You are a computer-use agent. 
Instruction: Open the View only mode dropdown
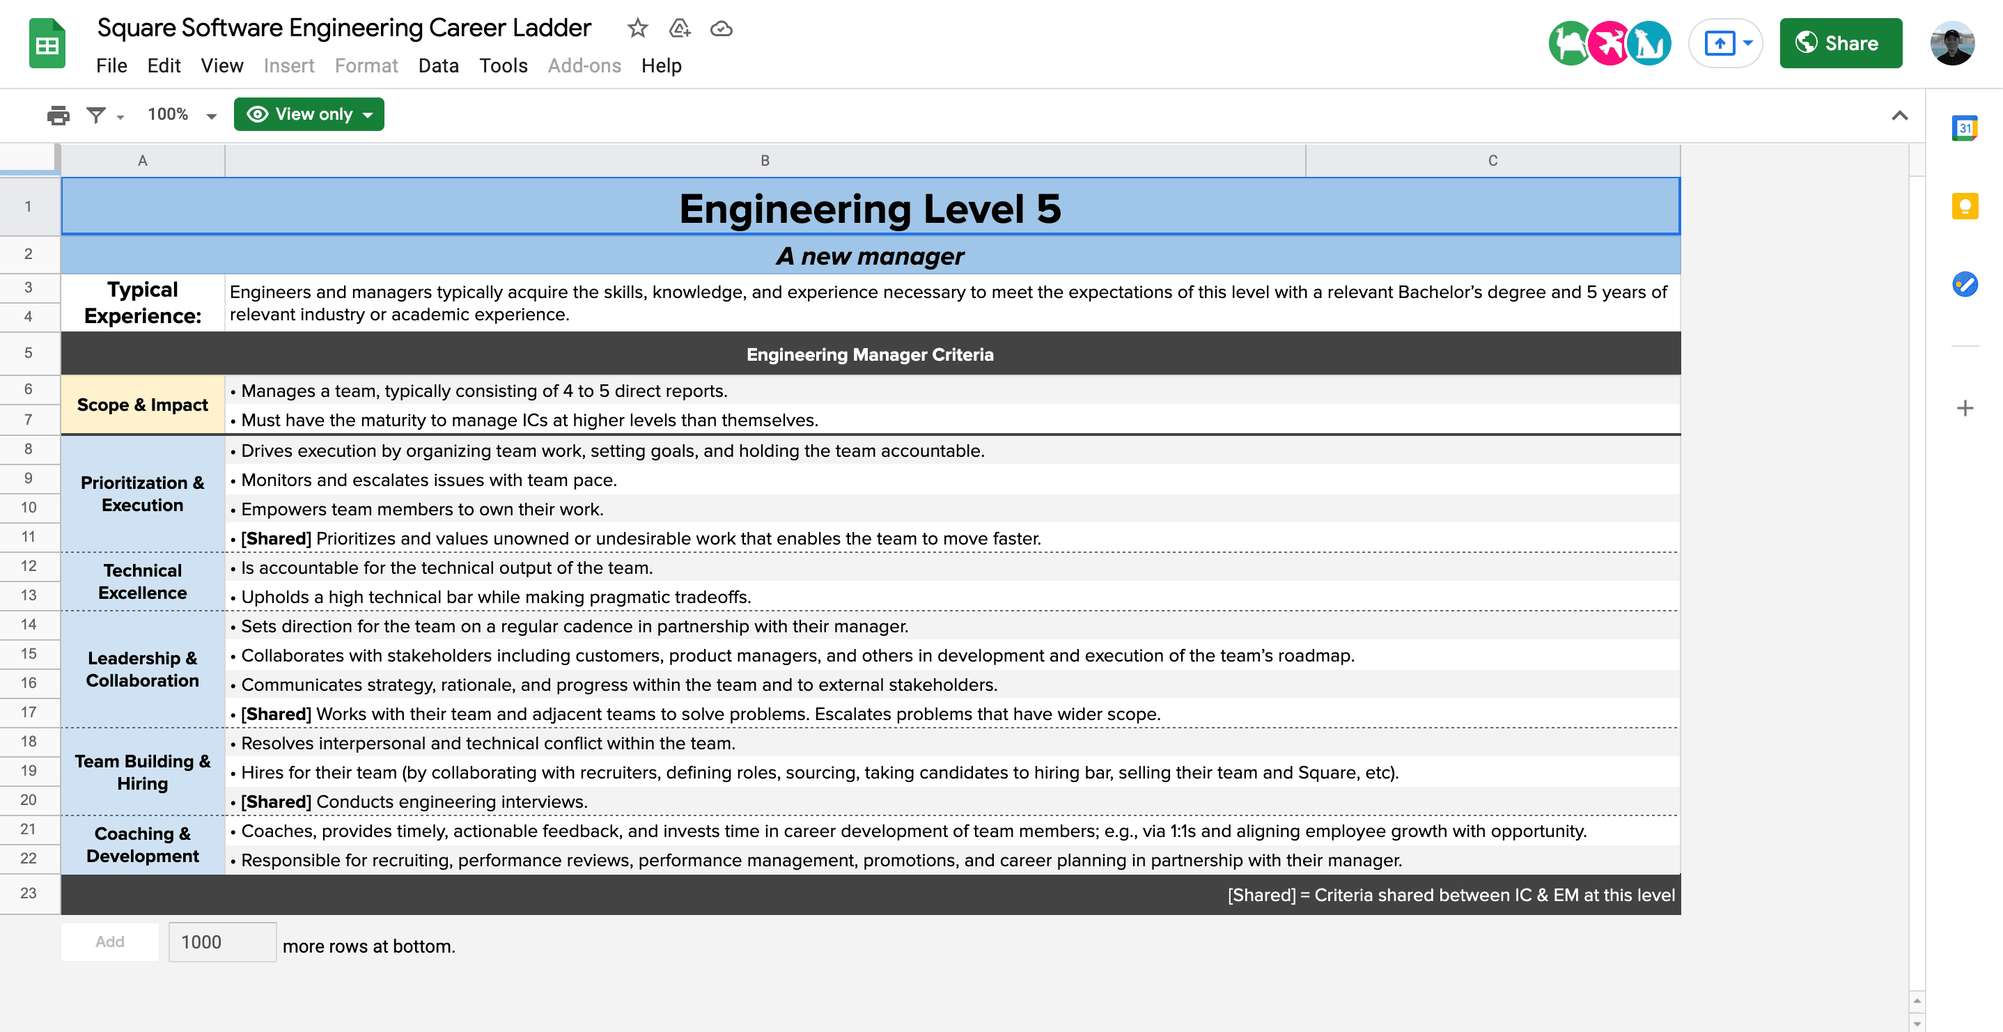pos(309,114)
